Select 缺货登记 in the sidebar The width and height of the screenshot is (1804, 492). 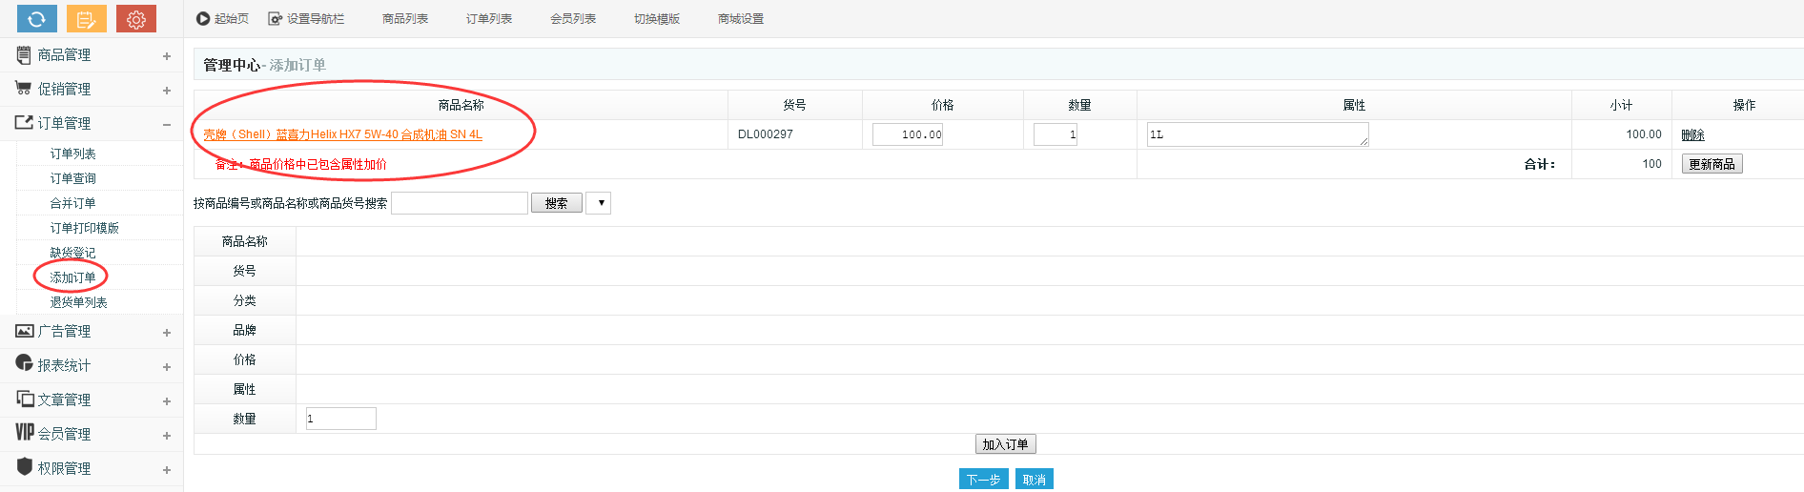point(73,253)
